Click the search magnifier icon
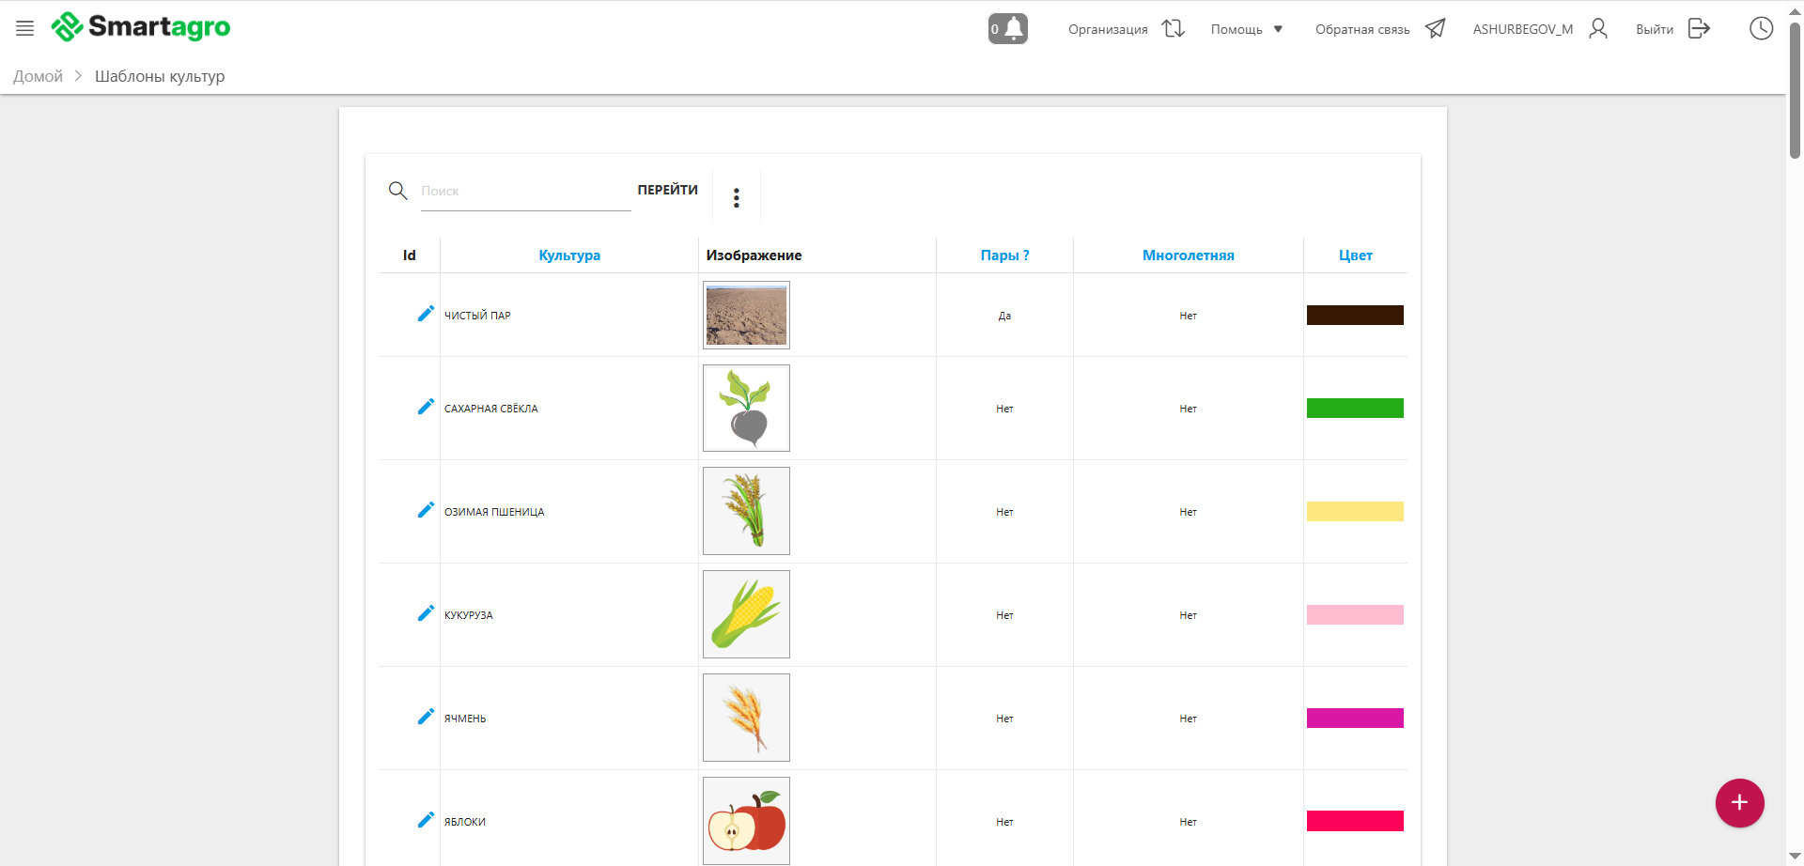 point(397,191)
